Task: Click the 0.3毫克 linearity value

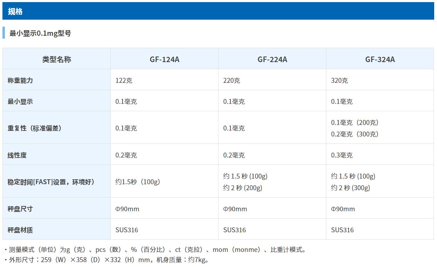Action: [342, 155]
